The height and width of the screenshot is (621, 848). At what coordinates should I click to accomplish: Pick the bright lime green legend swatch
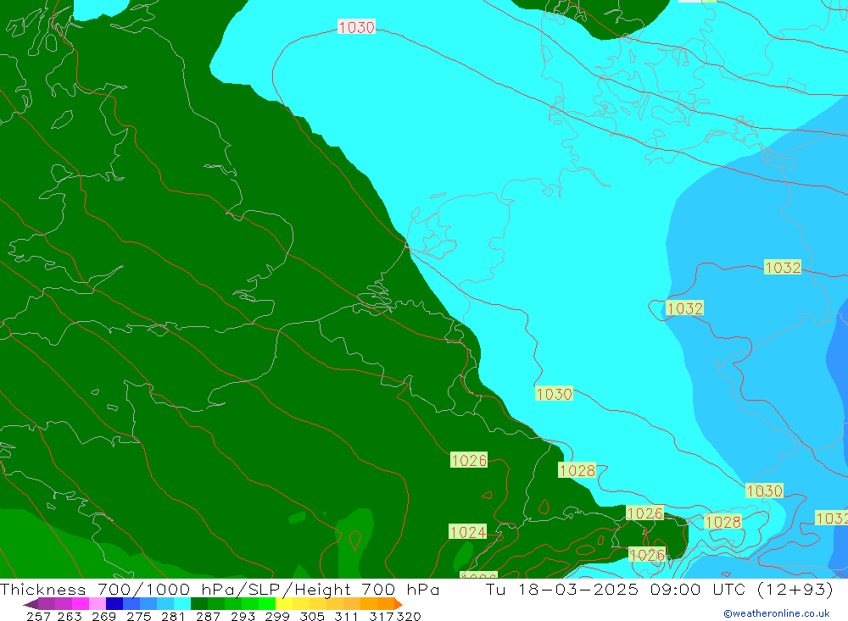point(267,604)
